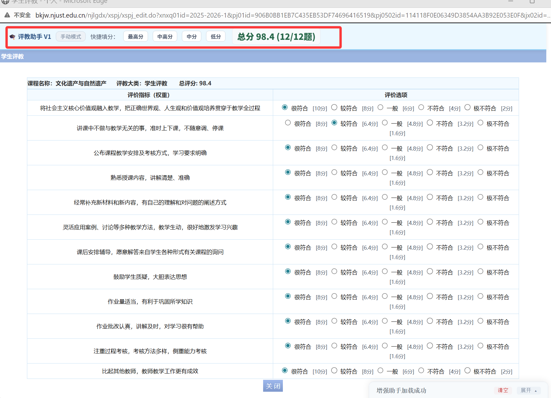
Task: Select 较符合 for 作业量适当 row
Action: coord(334,296)
